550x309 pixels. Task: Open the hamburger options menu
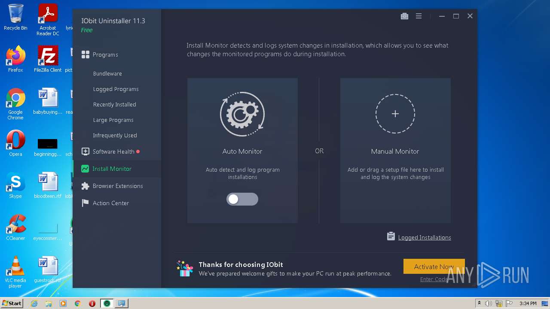click(419, 16)
